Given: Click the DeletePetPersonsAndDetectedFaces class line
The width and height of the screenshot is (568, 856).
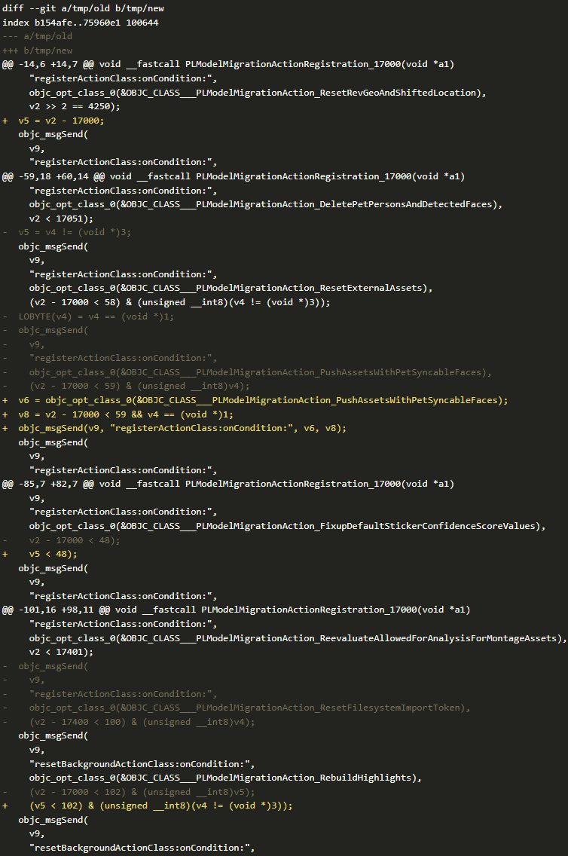Looking at the screenshot, I should [266, 204].
